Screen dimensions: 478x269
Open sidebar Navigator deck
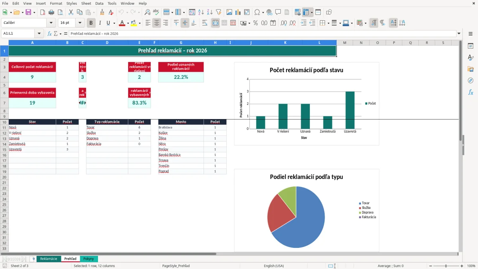[470, 81]
